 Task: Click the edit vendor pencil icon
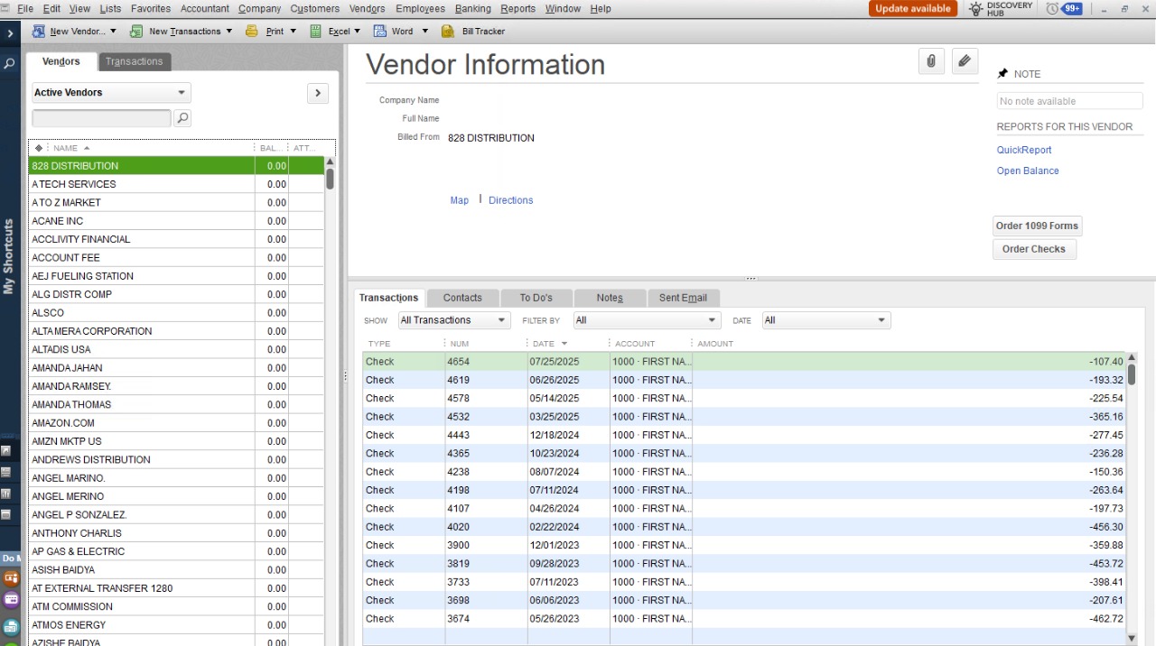point(965,61)
